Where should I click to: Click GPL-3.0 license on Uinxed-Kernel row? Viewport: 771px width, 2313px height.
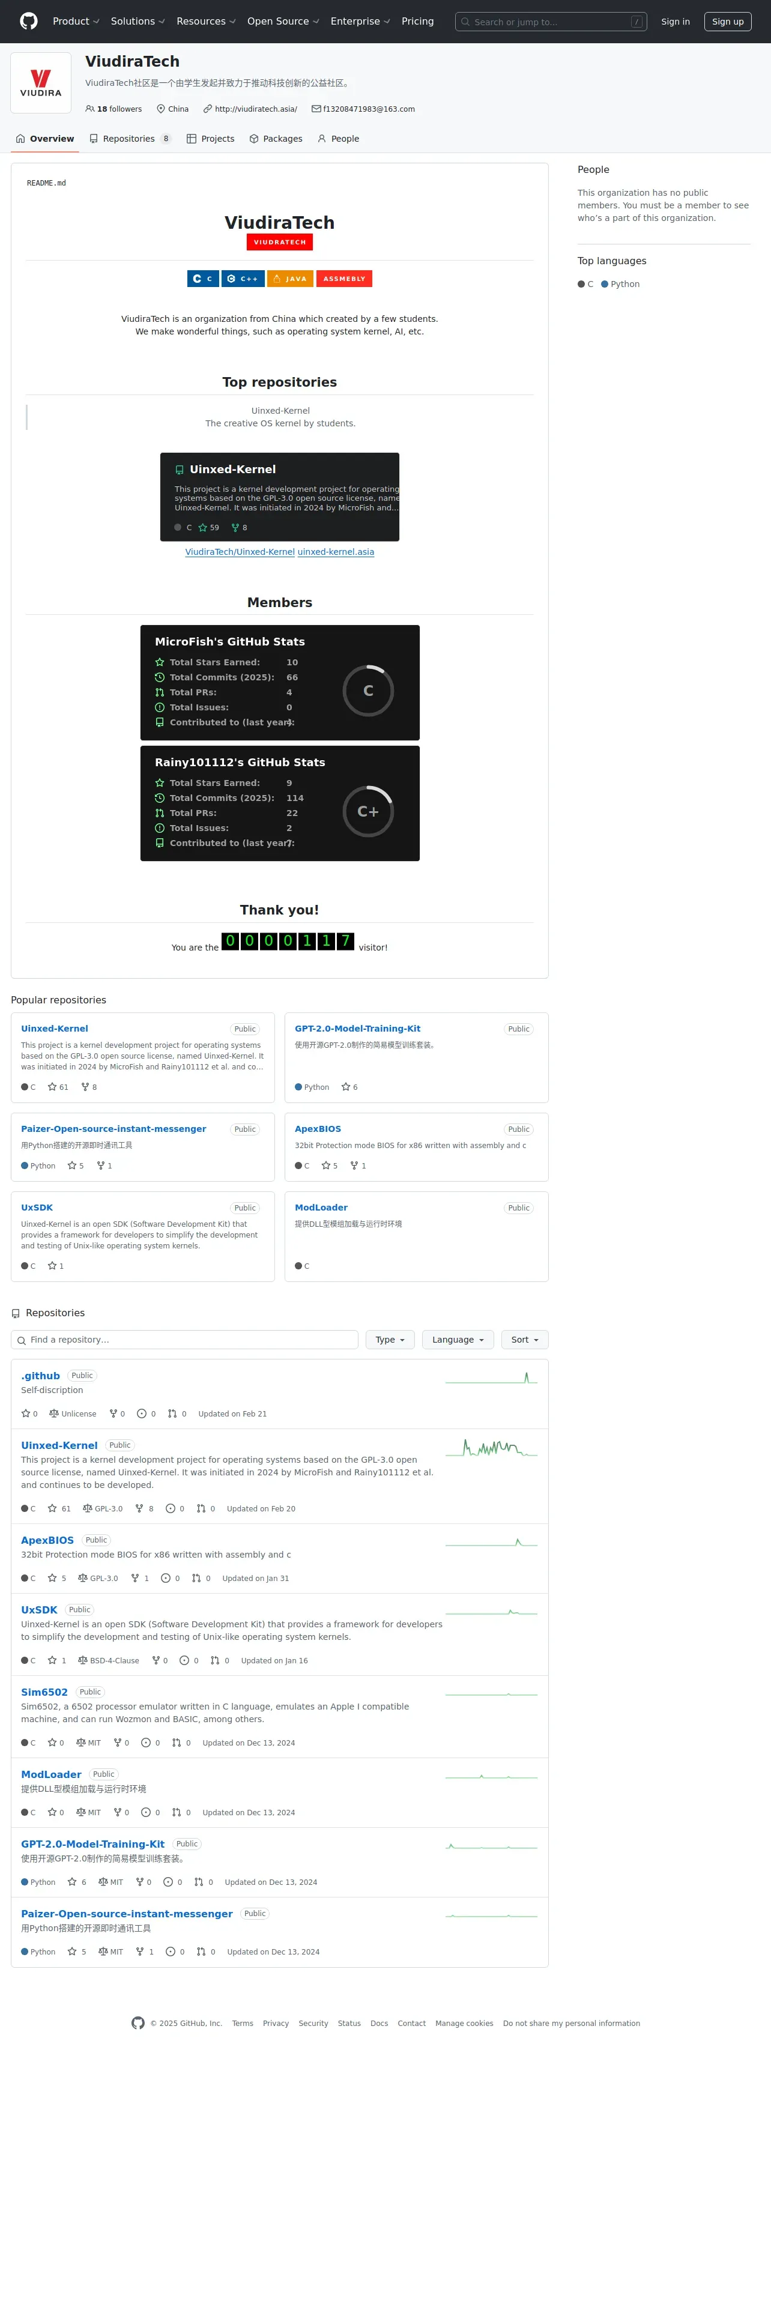coord(102,1508)
